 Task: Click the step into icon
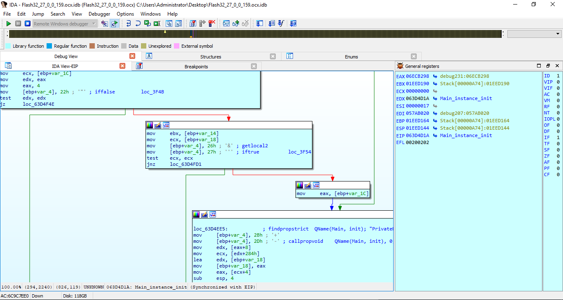tap(128, 23)
